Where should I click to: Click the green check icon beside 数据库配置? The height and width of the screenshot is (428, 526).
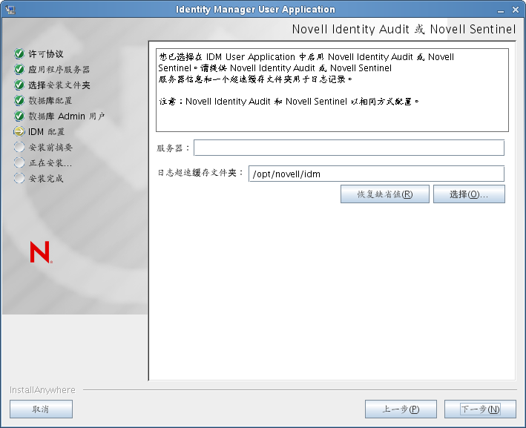(x=19, y=100)
